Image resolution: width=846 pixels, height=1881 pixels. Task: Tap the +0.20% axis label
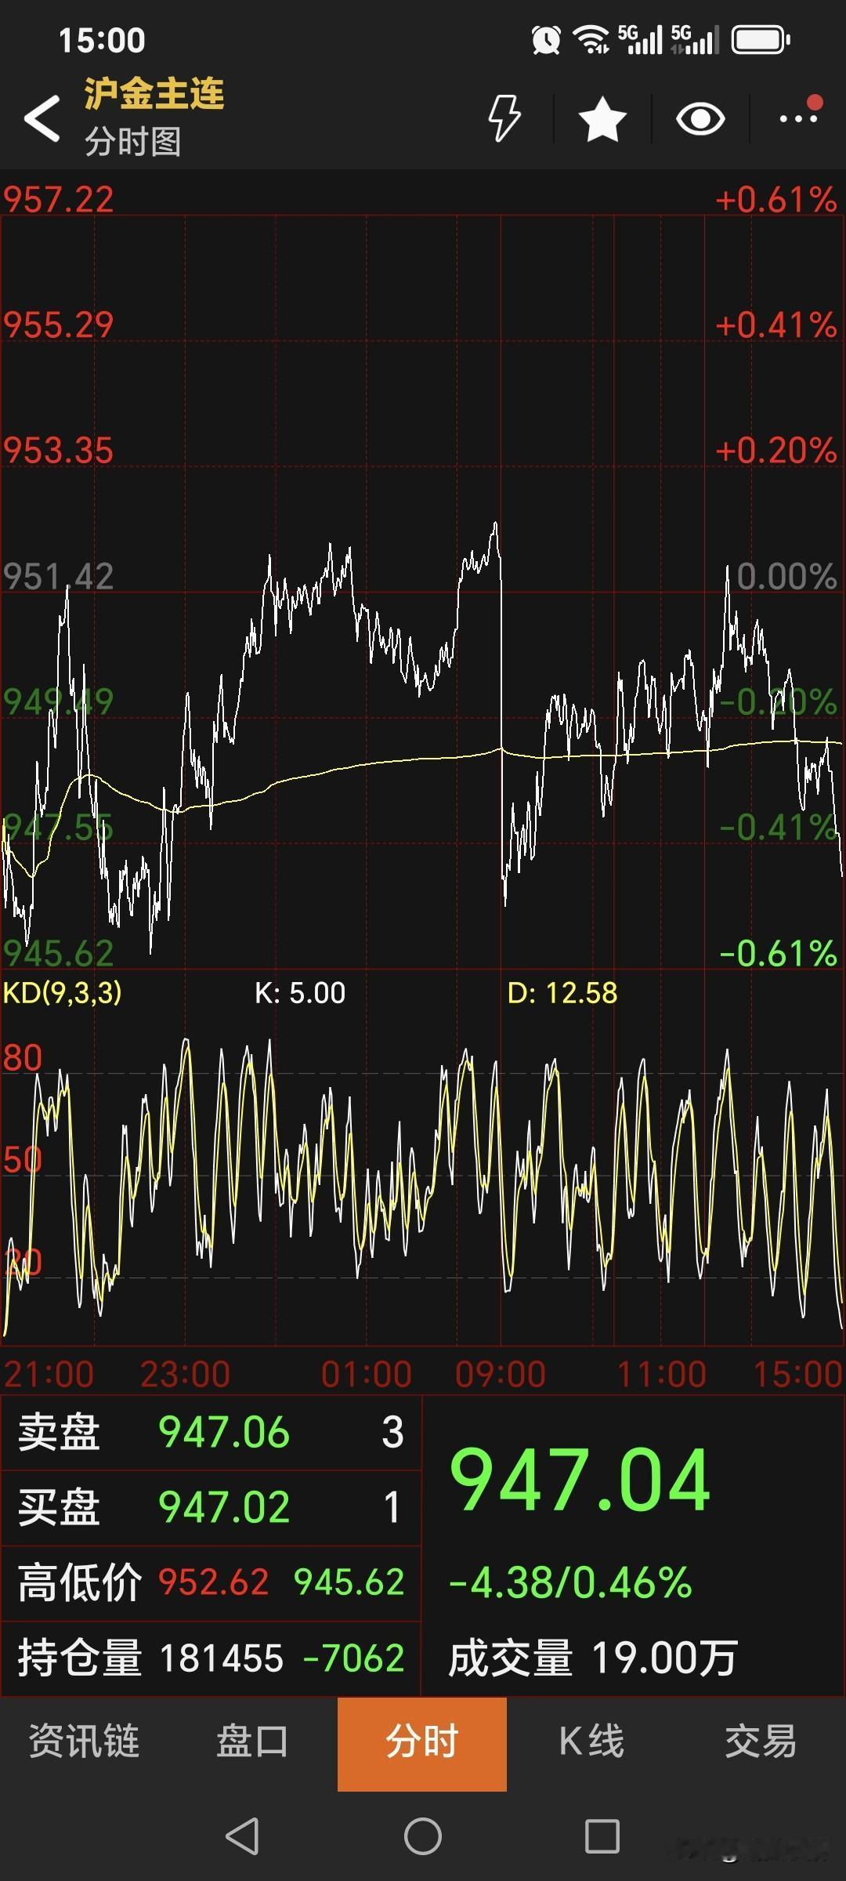click(x=776, y=450)
